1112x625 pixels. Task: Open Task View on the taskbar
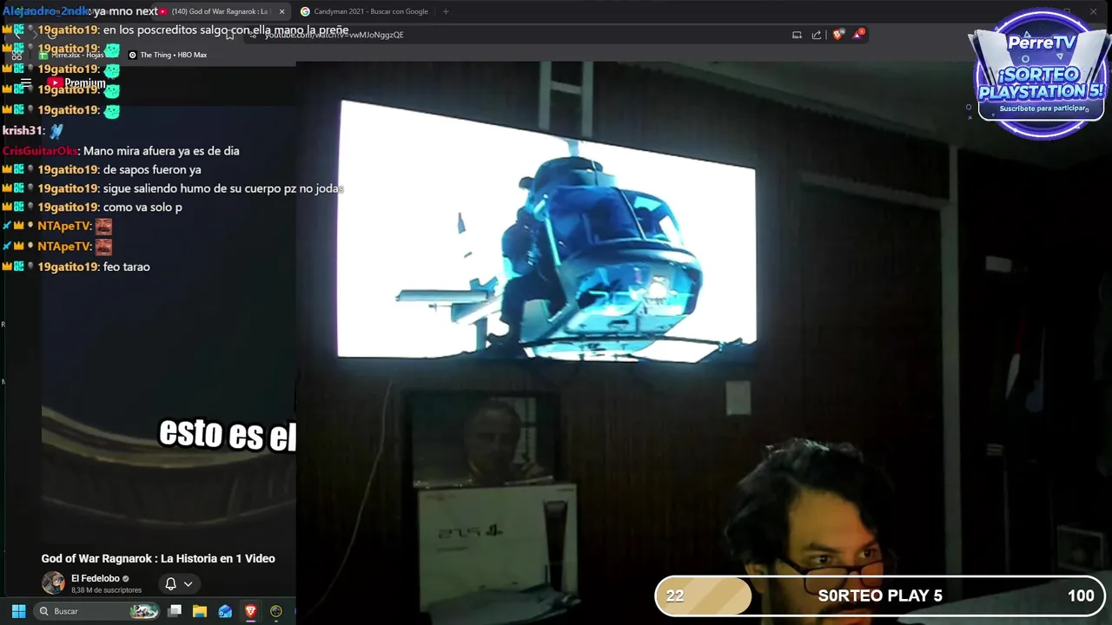coord(175,611)
